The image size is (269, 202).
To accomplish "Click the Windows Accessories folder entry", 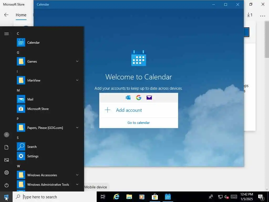I will pyautogui.click(x=48, y=175).
